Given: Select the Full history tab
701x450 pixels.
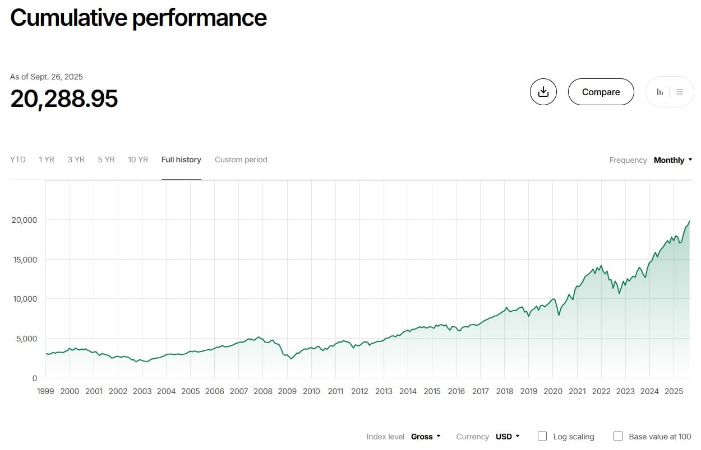Looking at the screenshot, I should click(x=181, y=160).
